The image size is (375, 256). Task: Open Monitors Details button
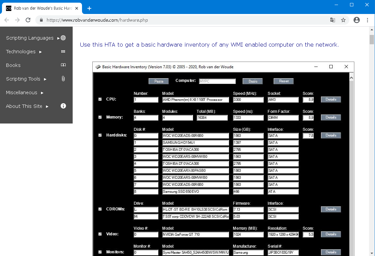[331, 252]
